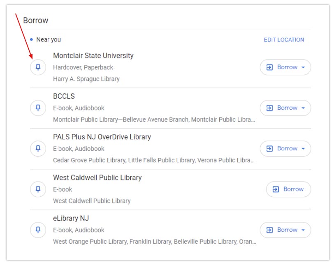Click the blue dot beside Near you
This screenshot has width=334, height=265.
(31, 40)
